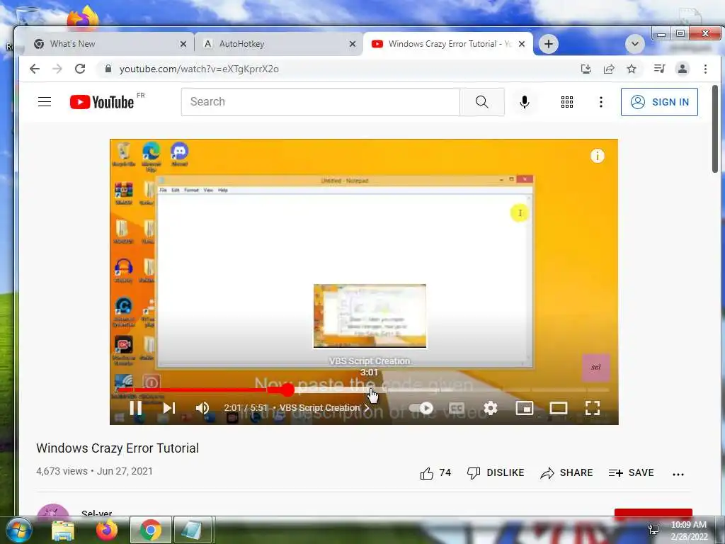Select Chrome in the taskbar
The height and width of the screenshot is (544, 725).
coord(151,530)
